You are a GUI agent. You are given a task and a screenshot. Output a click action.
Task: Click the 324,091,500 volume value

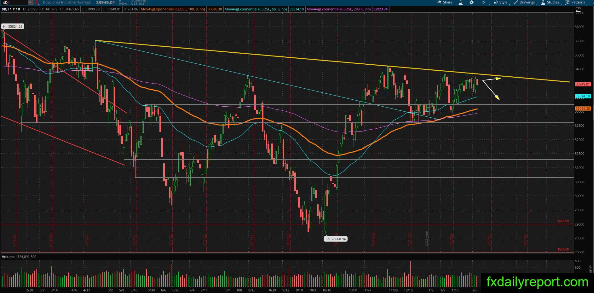pyautogui.click(x=27, y=257)
